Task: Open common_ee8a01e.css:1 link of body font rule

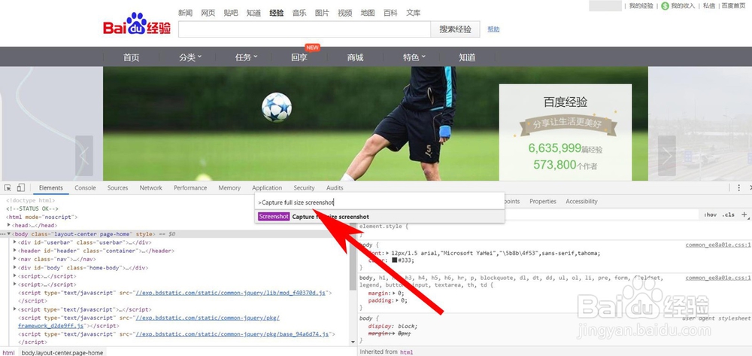Action: [718, 245]
